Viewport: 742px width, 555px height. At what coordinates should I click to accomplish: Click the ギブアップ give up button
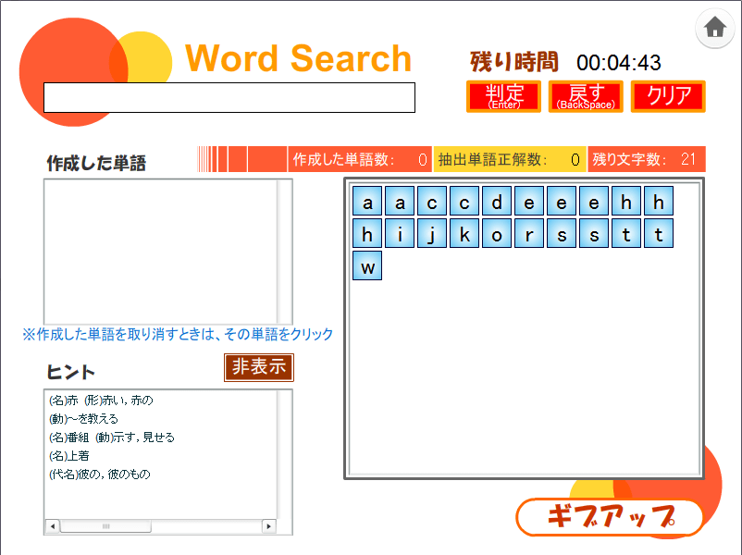coord(611,518)
